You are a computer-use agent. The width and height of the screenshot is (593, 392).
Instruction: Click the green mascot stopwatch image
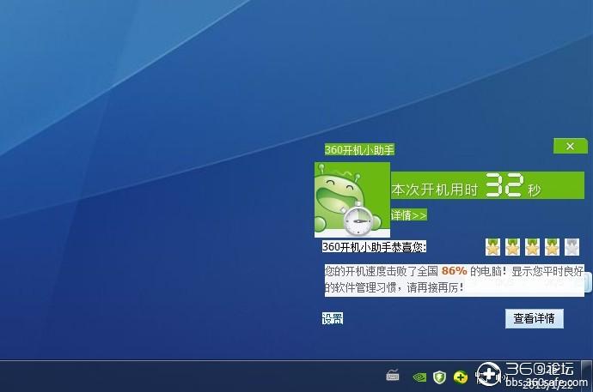click(352, 200)
